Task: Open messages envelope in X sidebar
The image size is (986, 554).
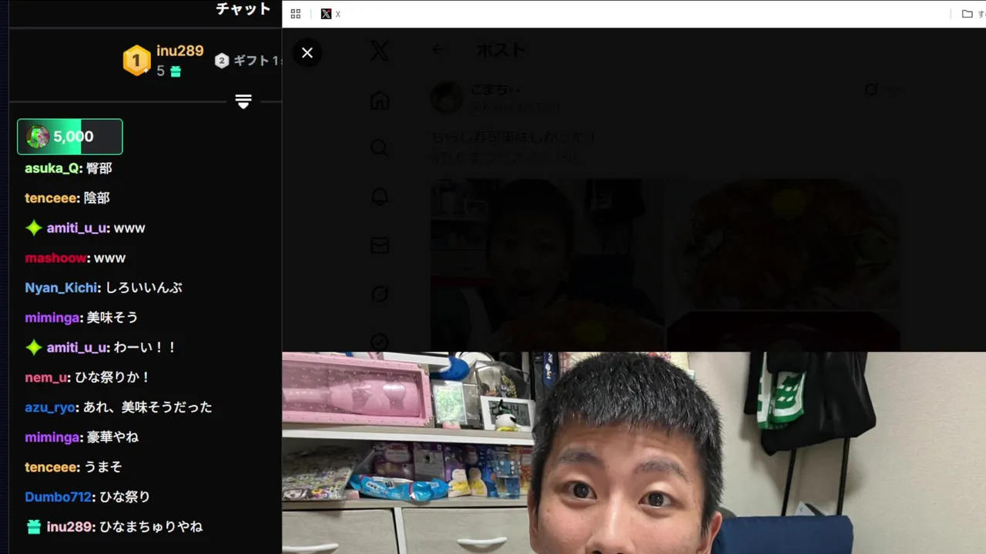Action: pyautogui.click(x=379, y=245)
